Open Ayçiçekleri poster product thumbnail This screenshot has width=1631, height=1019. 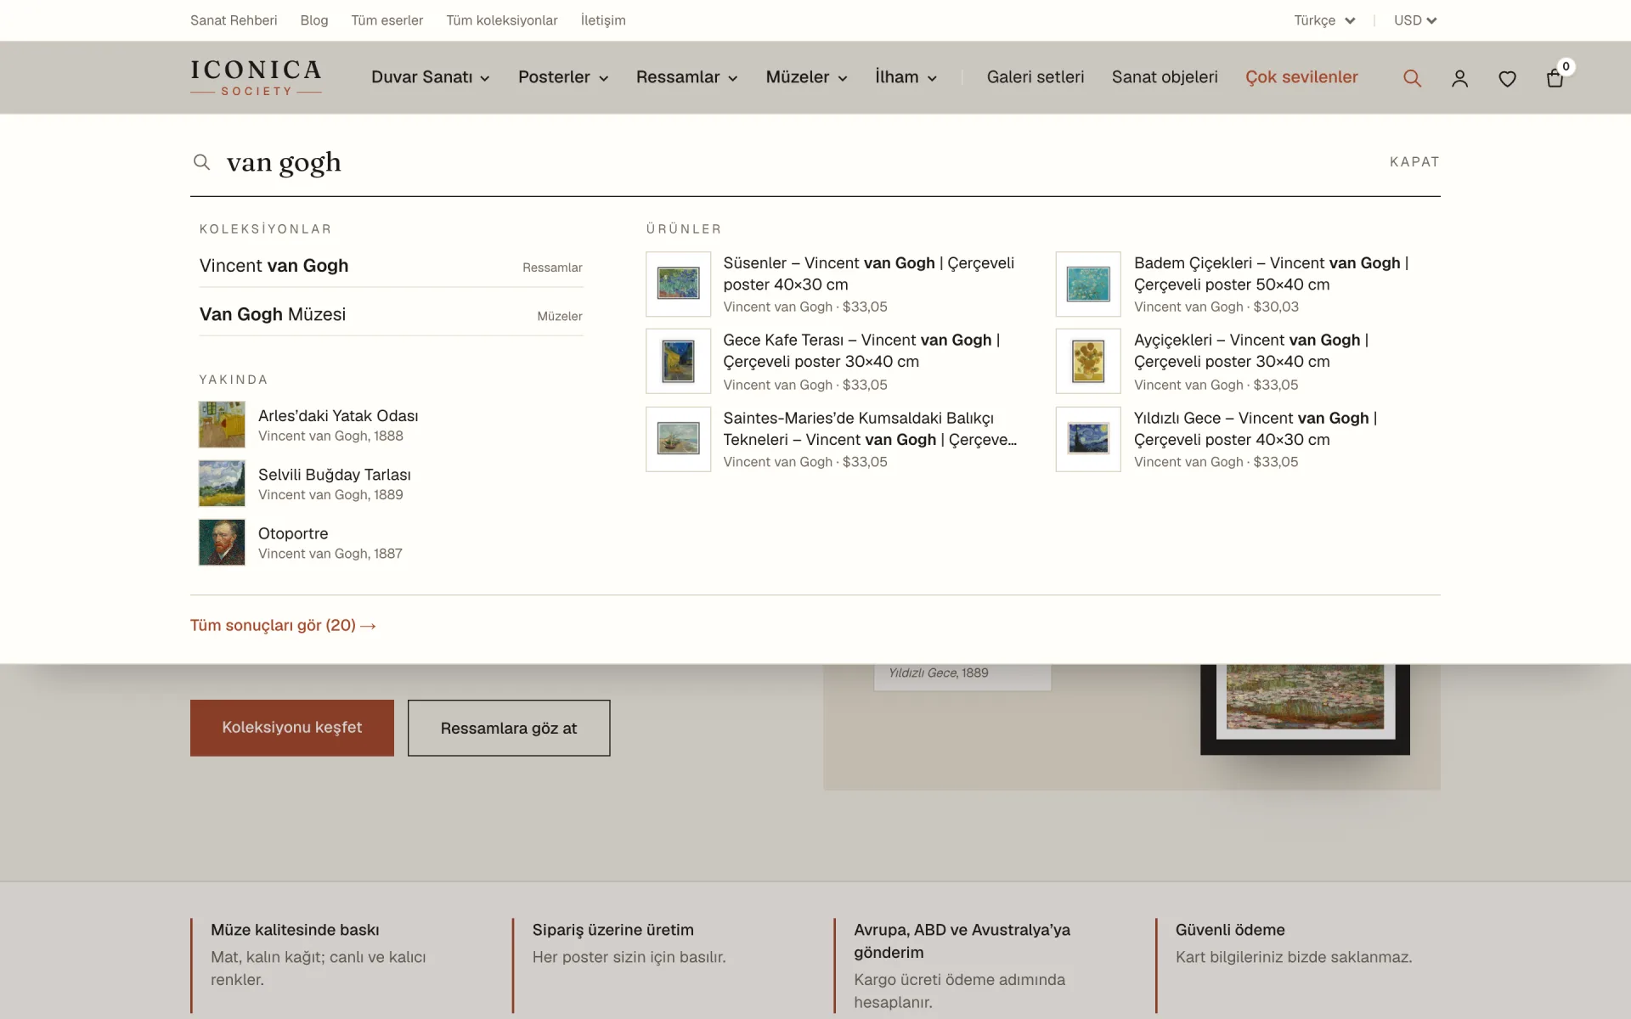pos(1088,361)
